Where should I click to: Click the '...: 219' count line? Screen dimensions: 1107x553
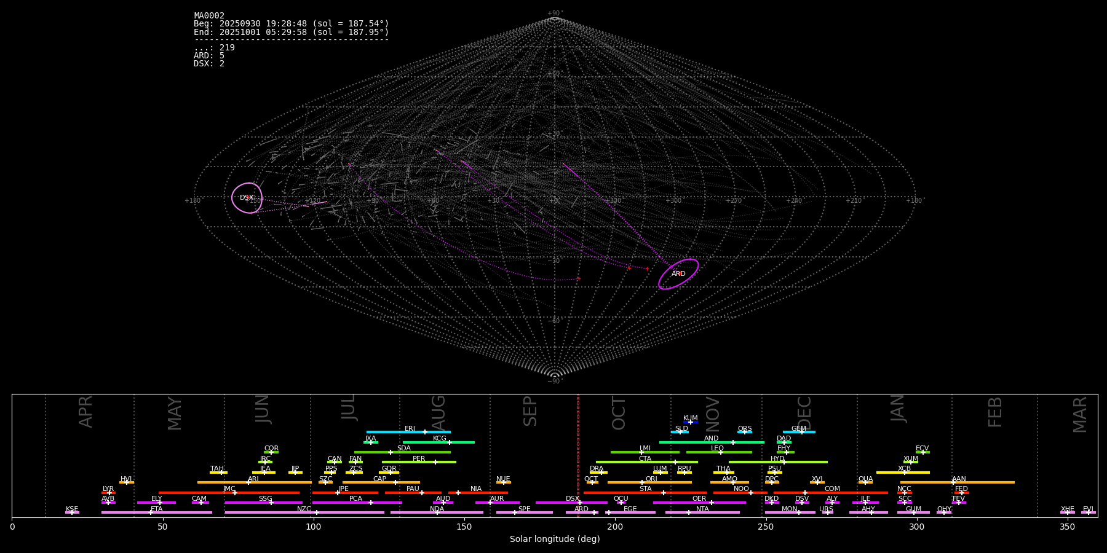(214, 48)
